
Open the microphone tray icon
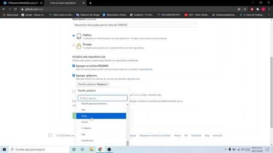[230, 149]
